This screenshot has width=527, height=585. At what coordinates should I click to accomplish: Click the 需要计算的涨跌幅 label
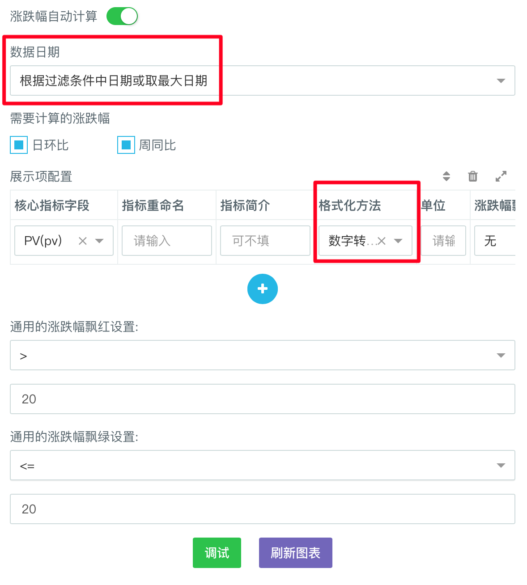click(x=60, y=119)
